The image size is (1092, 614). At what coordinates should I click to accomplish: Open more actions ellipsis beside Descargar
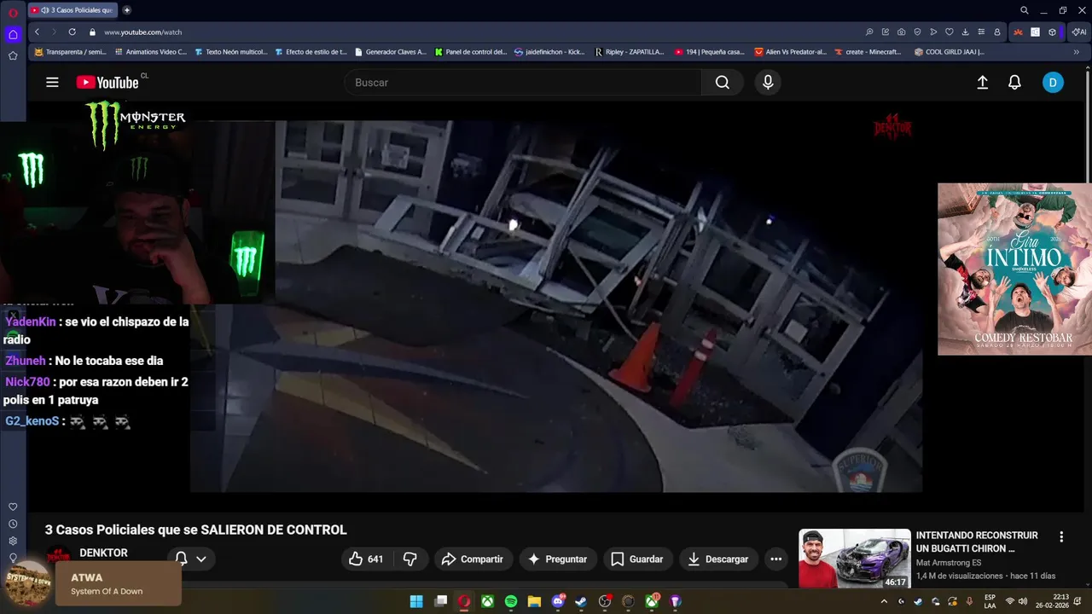(775, 559)
